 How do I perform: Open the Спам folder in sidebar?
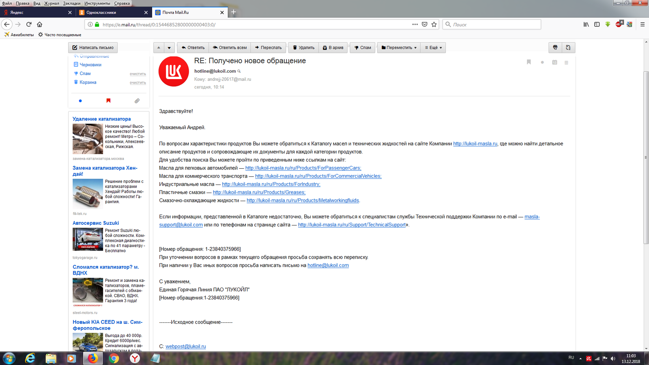[85, 73]
